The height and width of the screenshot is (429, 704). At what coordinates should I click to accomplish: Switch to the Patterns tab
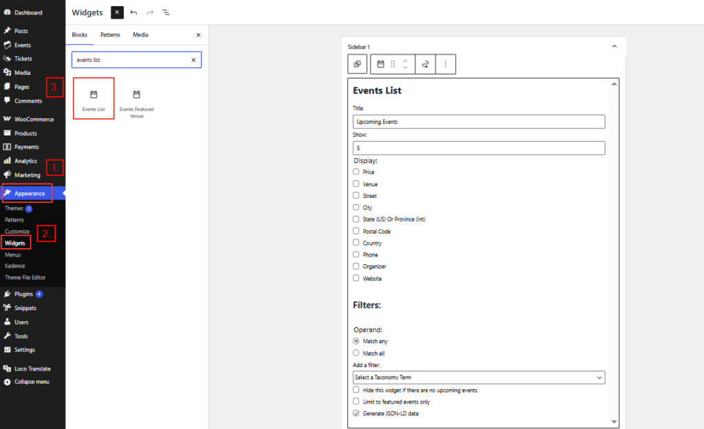(x=110, y=34)
